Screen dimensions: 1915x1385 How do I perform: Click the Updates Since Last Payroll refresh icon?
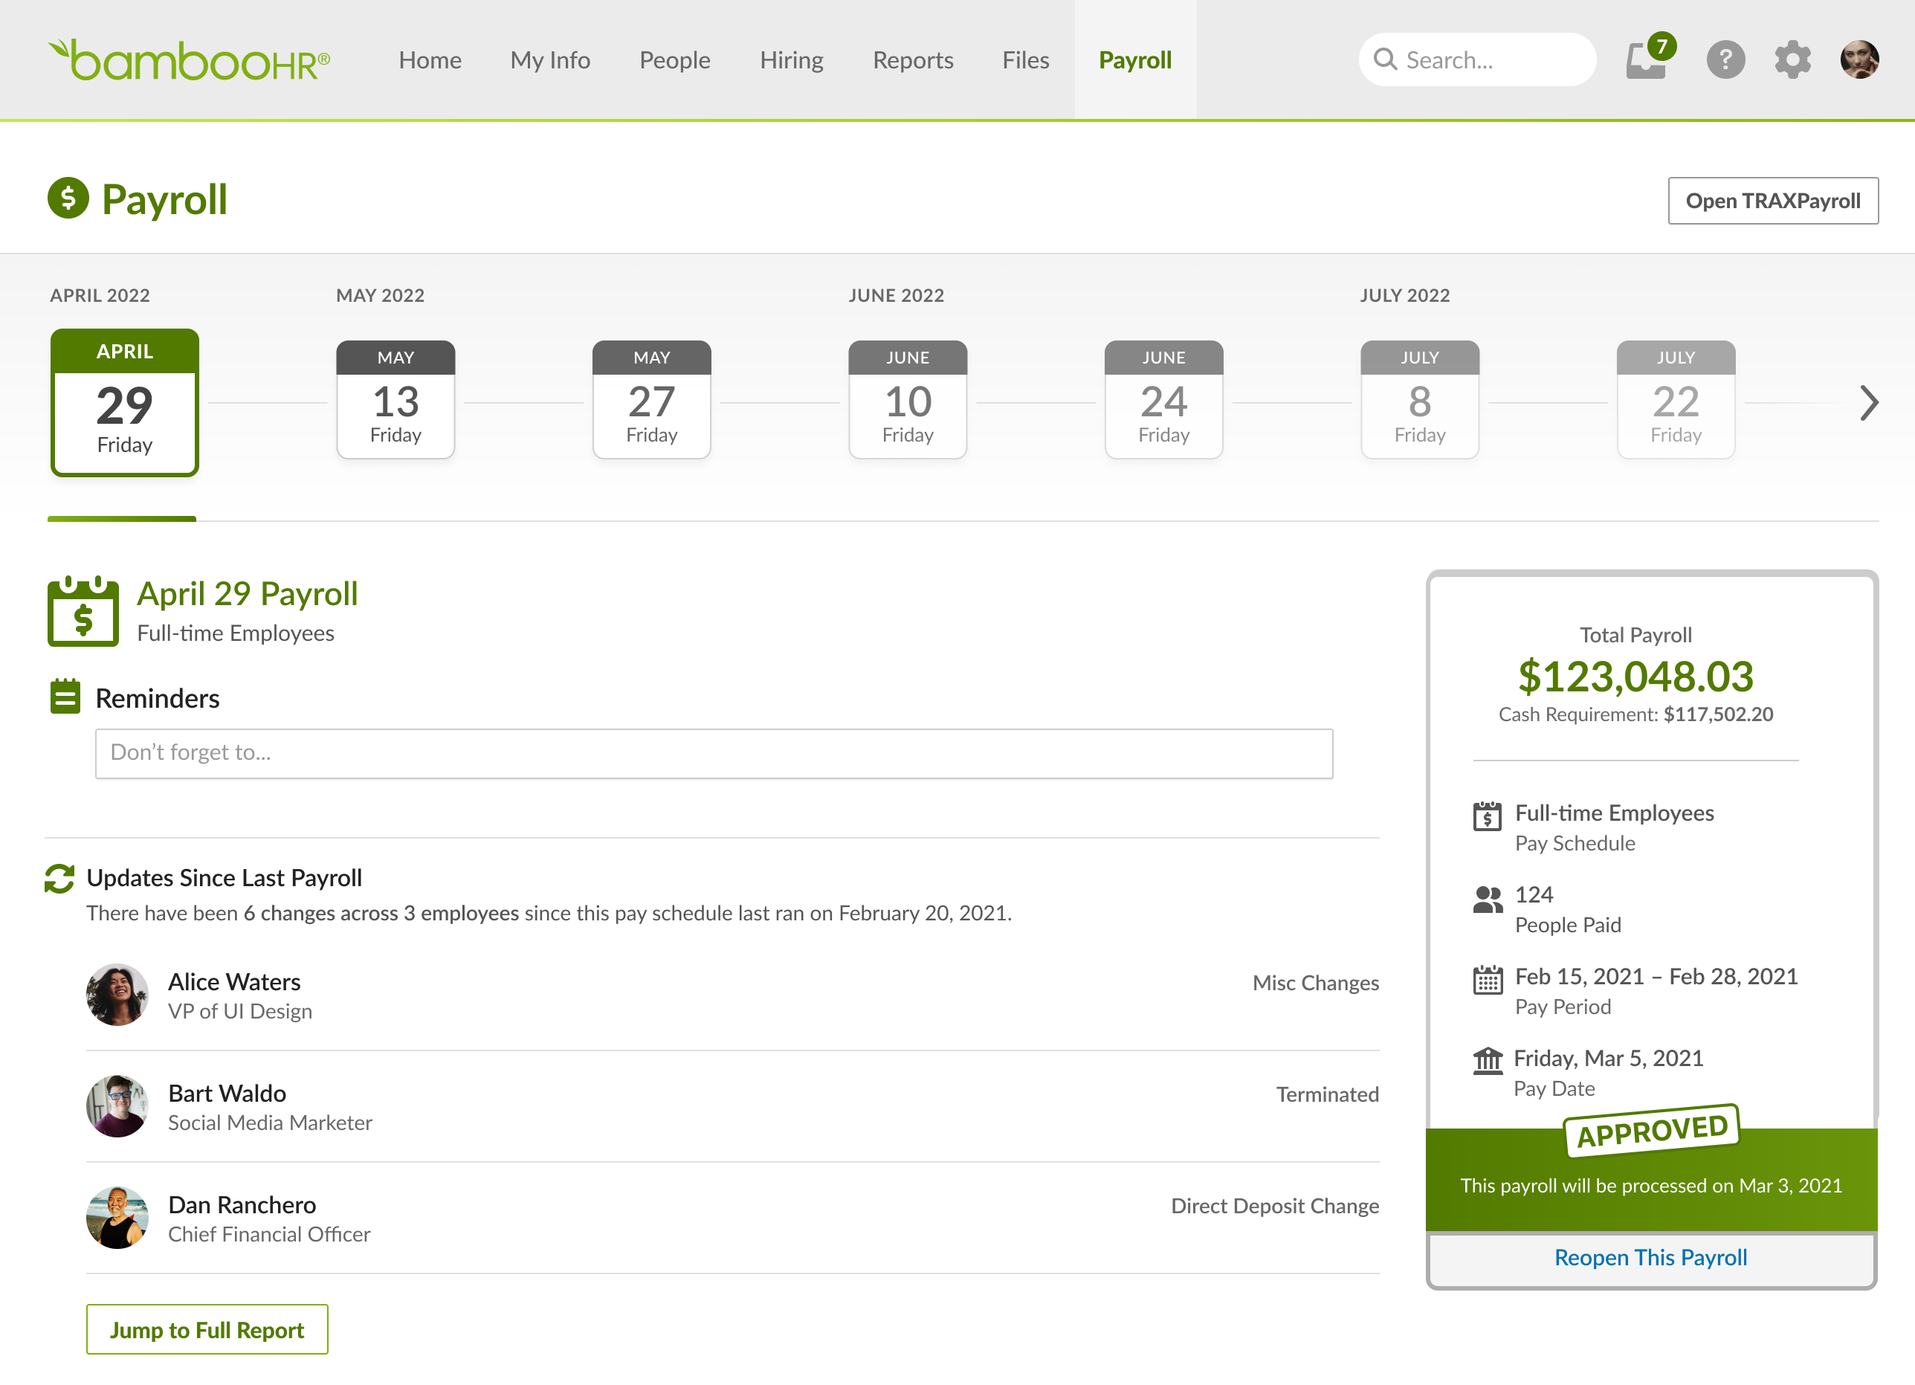click(59, 878)
